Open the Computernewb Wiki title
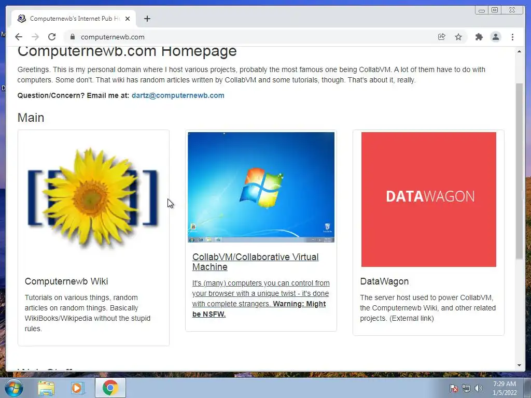 click(66, 281)
